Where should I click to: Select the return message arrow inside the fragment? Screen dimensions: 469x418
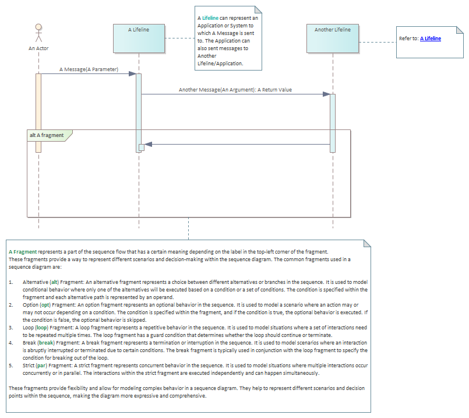pyautogui.click(x=233, y=144)
